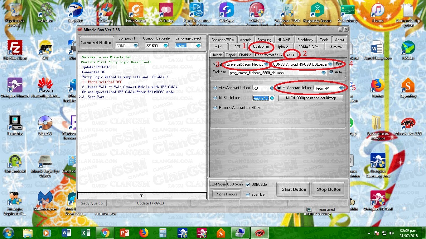Image resolution: width=426 pixels, height=239 pixels.
Task: Open LG Bridge desktop icon
Action: tap(166, 12)
